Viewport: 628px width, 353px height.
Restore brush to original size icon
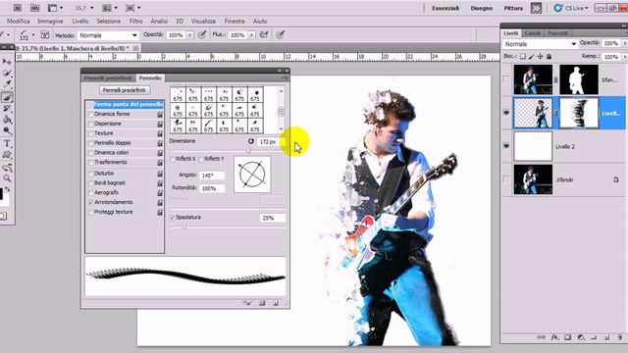click(251, 141)
